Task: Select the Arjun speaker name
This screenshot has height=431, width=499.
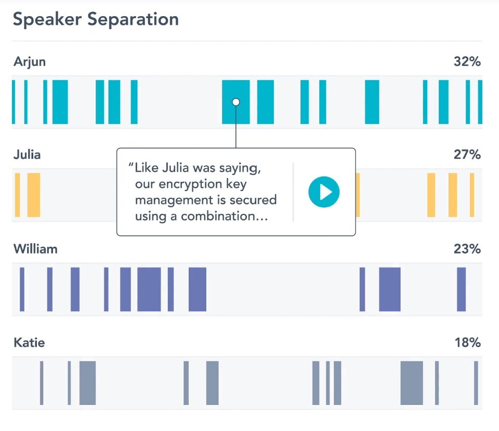Action: pyautogui.click(x=30, y=62)
